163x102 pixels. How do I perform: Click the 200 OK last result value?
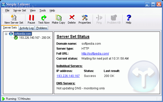point(109,76)
